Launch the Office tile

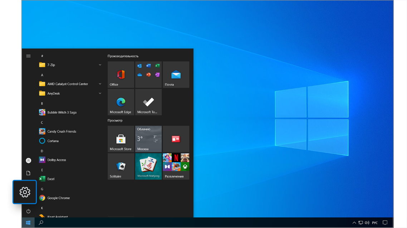[x=121, y=74]
